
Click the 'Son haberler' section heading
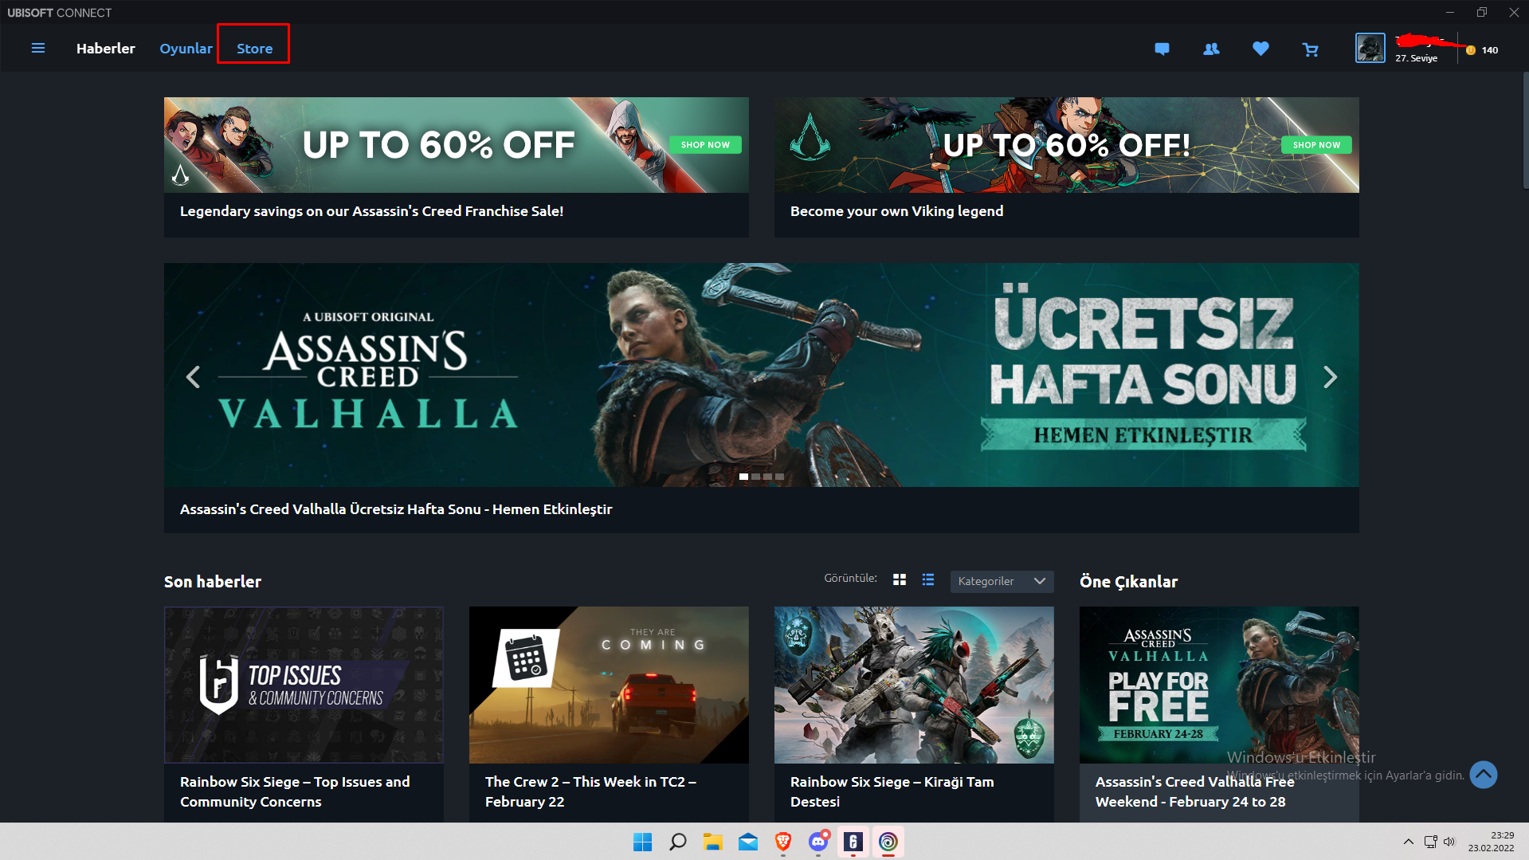[x=213, y=582]
